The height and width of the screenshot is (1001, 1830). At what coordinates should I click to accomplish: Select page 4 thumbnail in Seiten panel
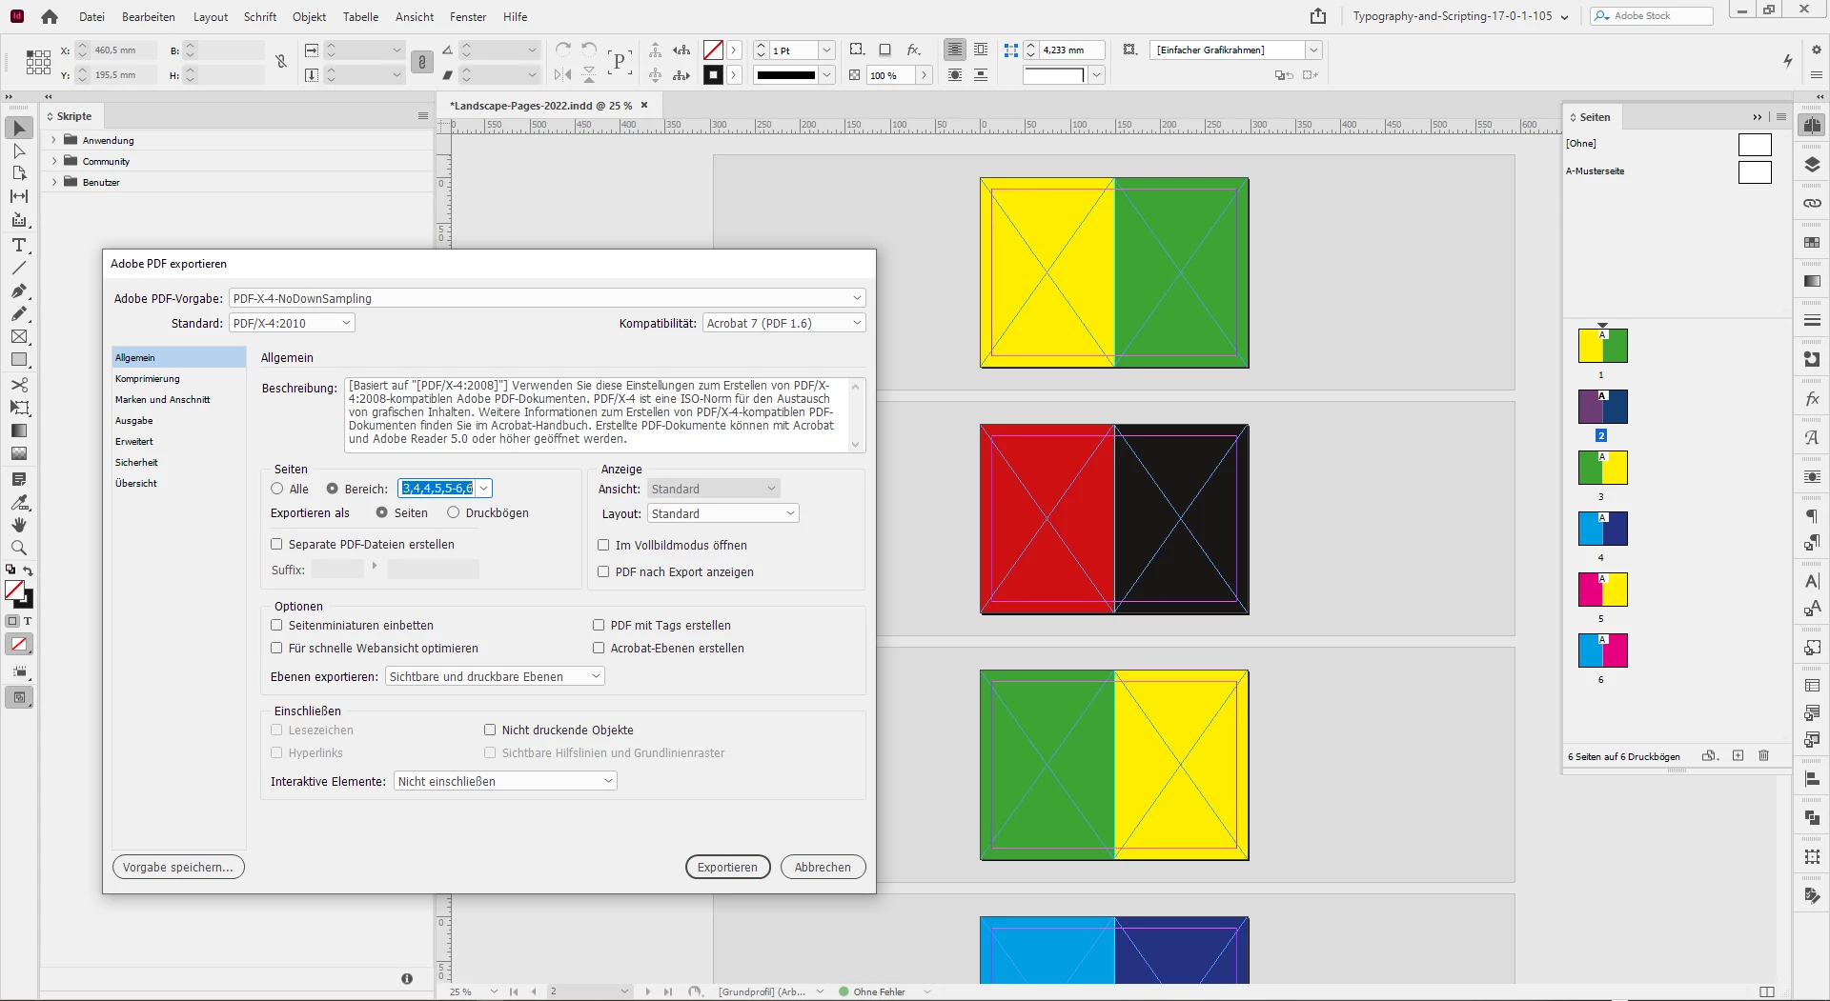point(1602,529)
